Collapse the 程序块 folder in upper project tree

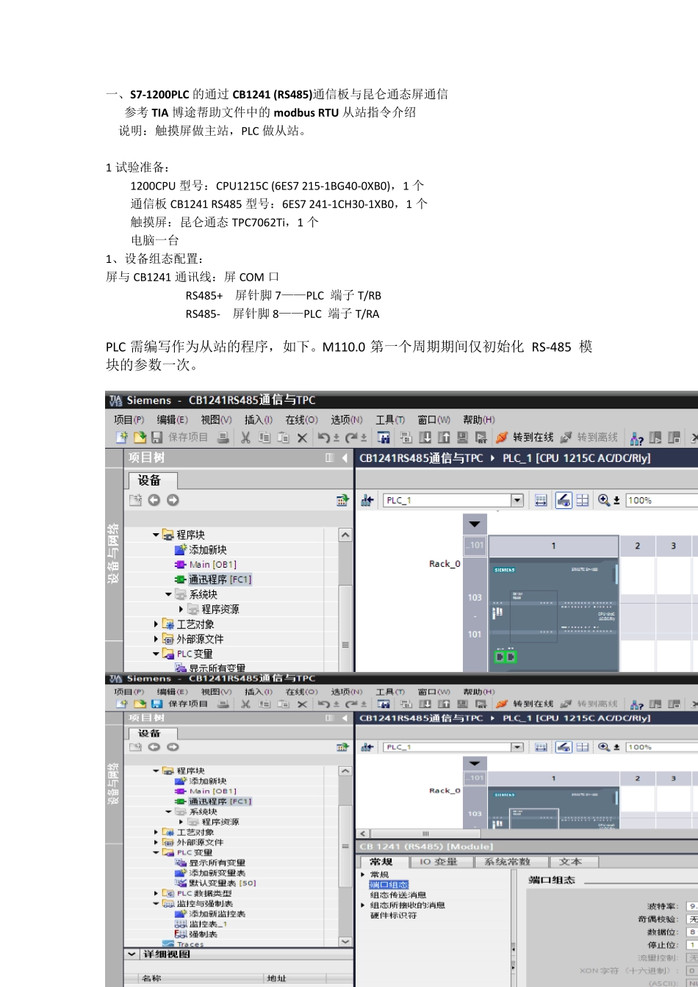point(156,535)
